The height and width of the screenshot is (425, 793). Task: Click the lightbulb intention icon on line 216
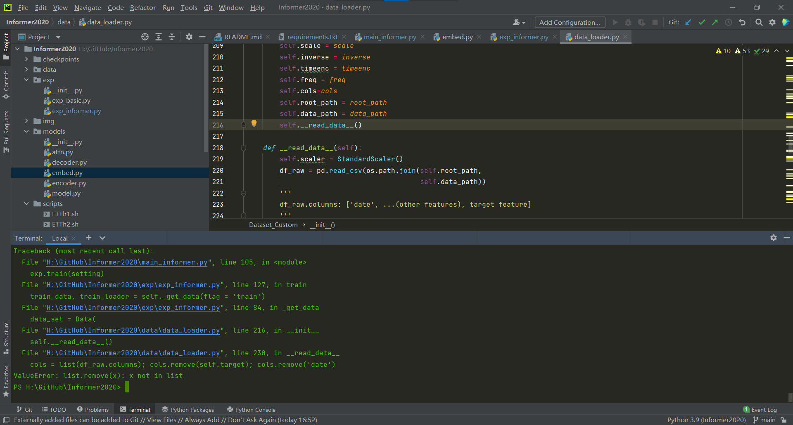[254, 123]
